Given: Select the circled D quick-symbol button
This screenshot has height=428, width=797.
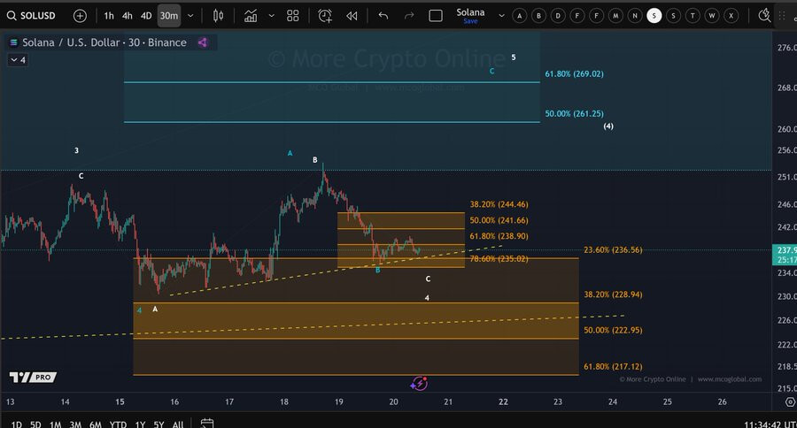Looking at the screenshot, I should tap(558, 16).
